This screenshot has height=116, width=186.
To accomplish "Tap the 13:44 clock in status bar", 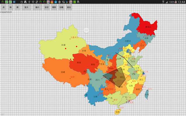I will coord(181,2).
